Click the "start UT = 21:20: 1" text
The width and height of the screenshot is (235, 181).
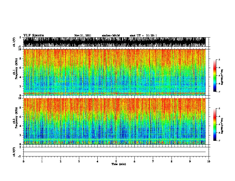coord(143,35)
